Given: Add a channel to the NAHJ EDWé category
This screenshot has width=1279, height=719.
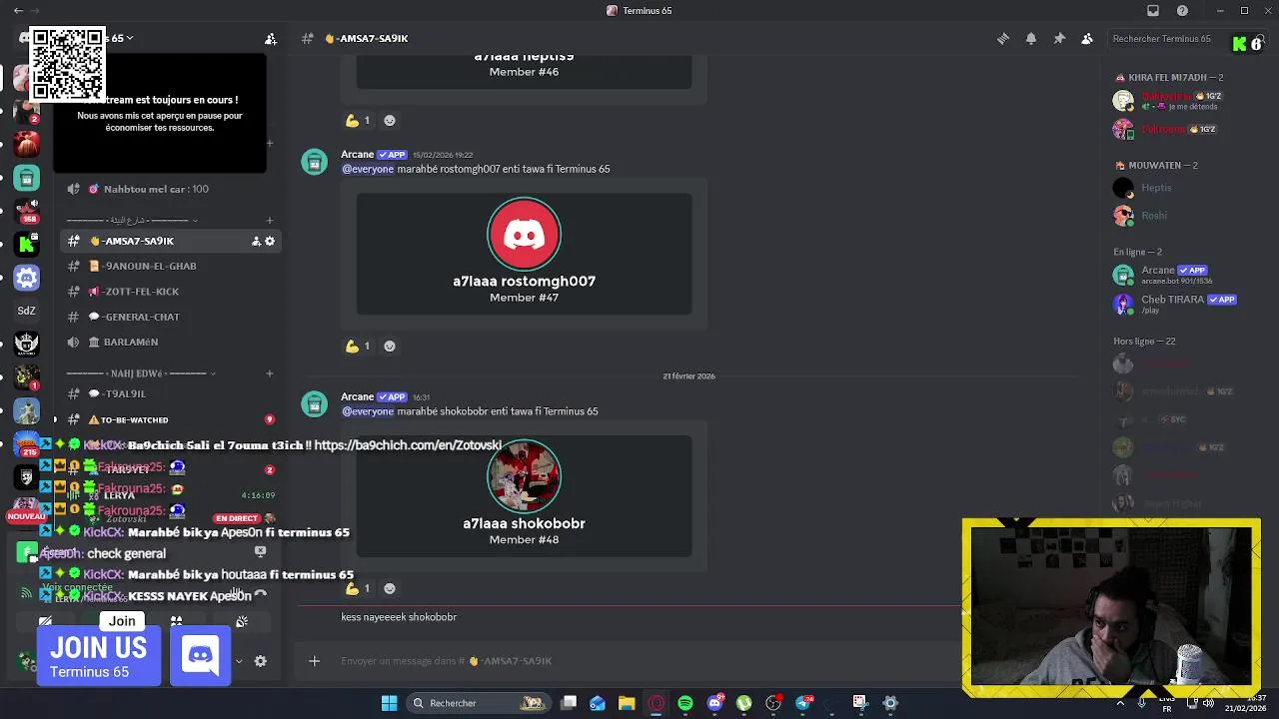Looking at the screenshot, I should [x=269, y=373].
